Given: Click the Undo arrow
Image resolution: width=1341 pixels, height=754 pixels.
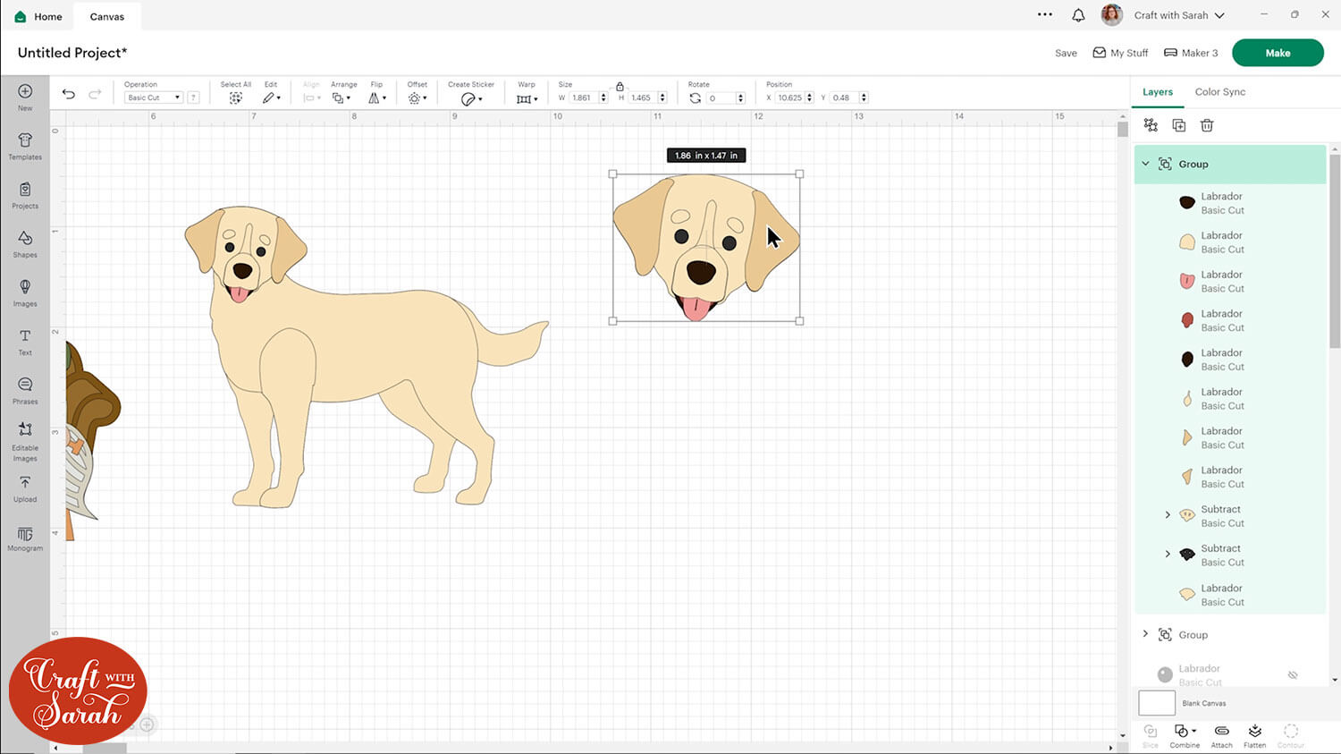Looking at the screenshot, I should point(69,94).
